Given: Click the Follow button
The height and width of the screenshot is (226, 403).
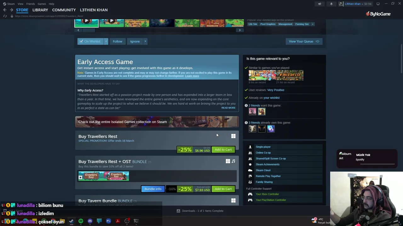Looking at the screenshot, I should pyautogui.click(x=117, y=41).
